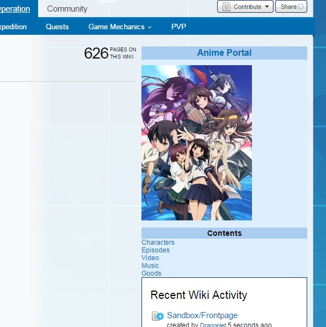This screenshot has width=326, height=327.
Task: Click the new page icon beside Sandbox/Frontpage
Action: coord(157,316)
